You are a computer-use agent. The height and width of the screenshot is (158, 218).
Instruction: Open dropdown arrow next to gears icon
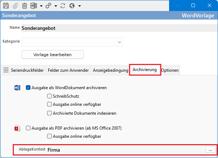click(56, 6)
